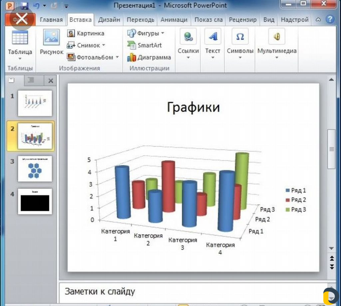Click the vertical scrollbar down arrow
Viewport: 341px width, 306px height.
point(331,248)
